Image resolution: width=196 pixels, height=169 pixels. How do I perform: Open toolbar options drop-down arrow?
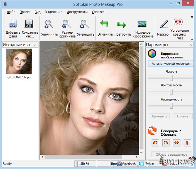click(192, 39)
